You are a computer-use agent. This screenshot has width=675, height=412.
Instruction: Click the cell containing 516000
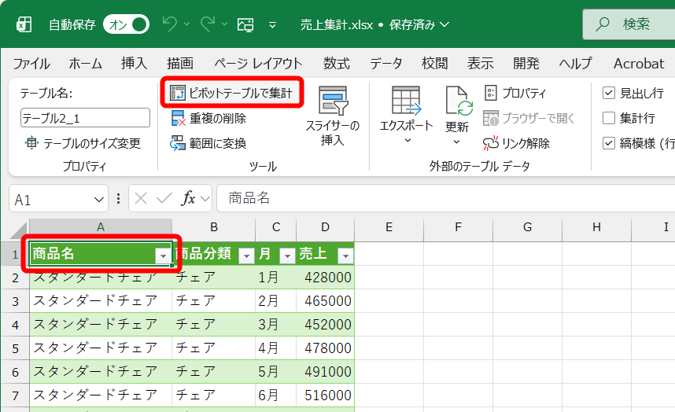point(326,395)
